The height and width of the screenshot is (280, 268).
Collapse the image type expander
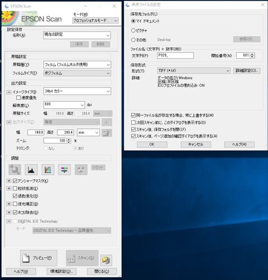tap(9, 92)
